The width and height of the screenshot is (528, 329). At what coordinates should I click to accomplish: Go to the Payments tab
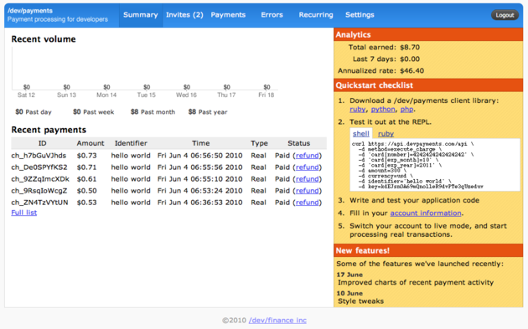pyautogui.click(x=228, y=15)
